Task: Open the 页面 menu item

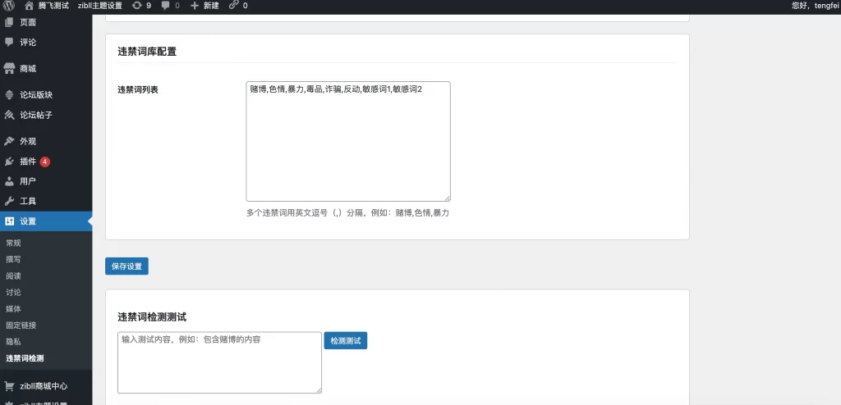Action: (x=28, y=22)
